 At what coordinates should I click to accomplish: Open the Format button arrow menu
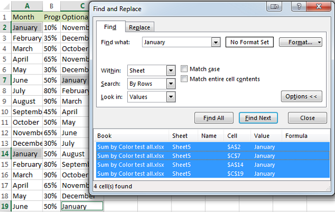319,42
